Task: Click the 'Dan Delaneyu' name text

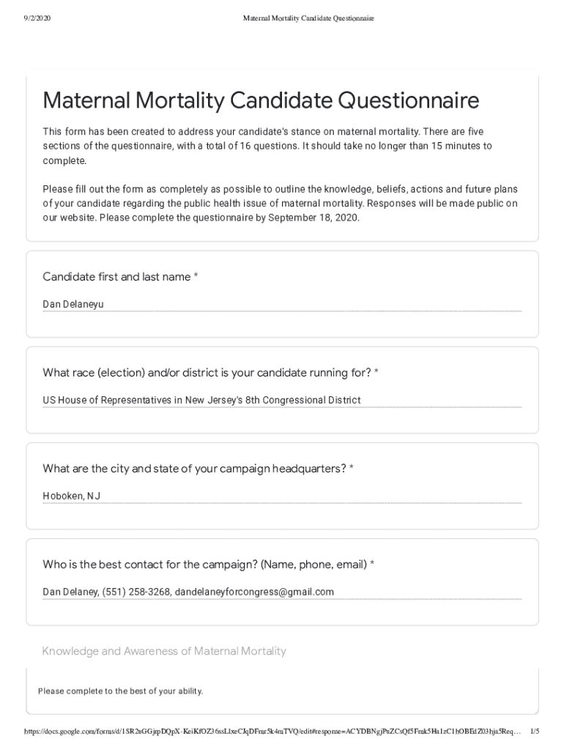Action: [73, 304]
